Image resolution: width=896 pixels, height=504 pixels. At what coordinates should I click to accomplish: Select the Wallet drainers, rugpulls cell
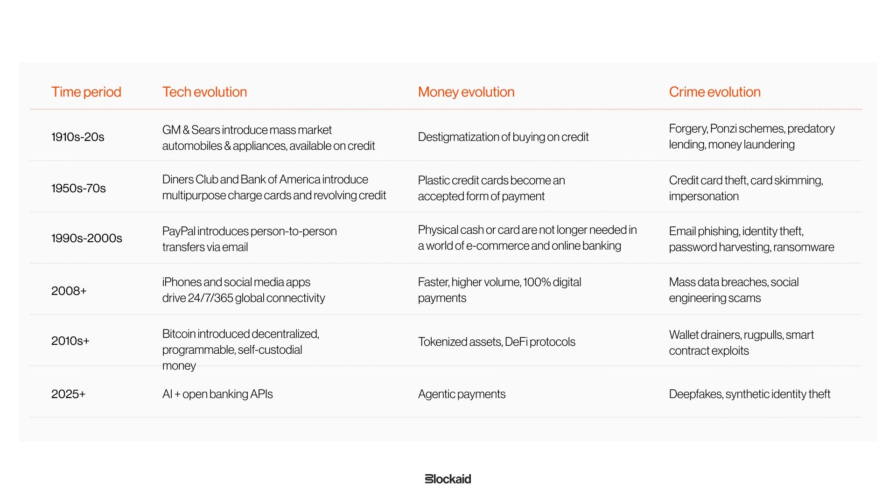tap(741, 343)
